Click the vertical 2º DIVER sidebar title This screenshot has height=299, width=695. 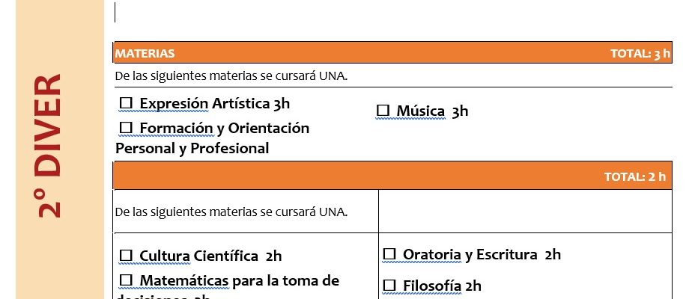49,146
